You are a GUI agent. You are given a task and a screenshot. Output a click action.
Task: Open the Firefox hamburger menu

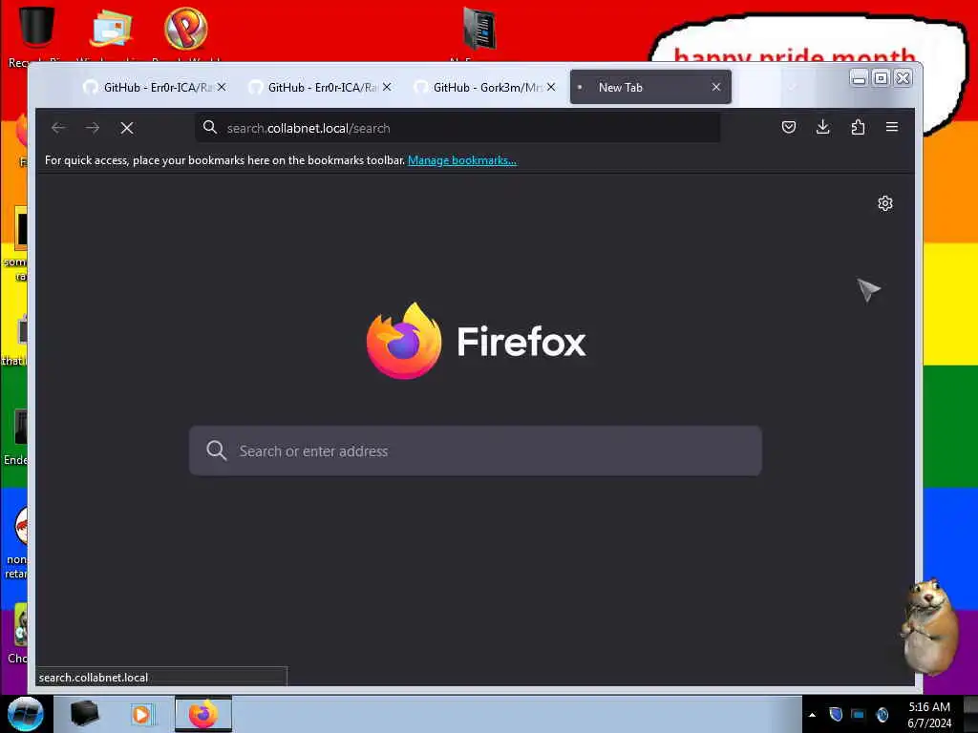(892, 127)
